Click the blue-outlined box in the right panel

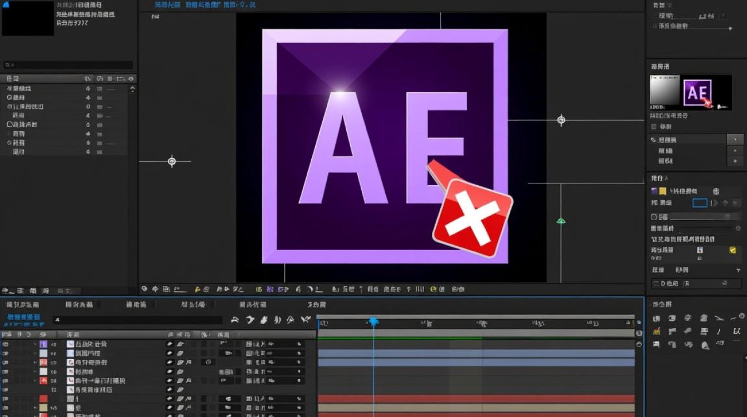[x=700, y=203]
